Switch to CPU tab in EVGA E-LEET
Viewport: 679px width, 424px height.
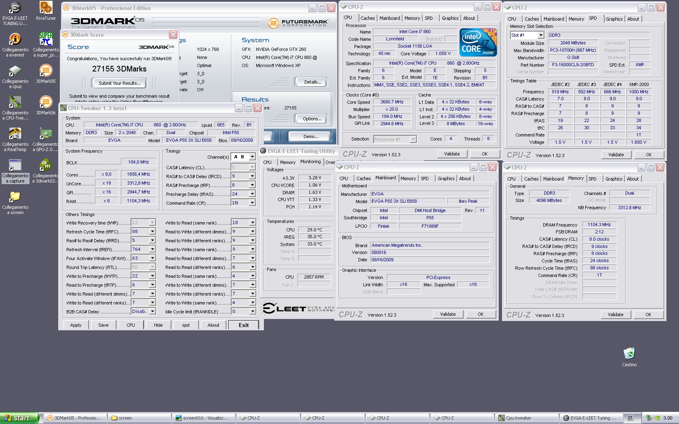tap(268, 162)
